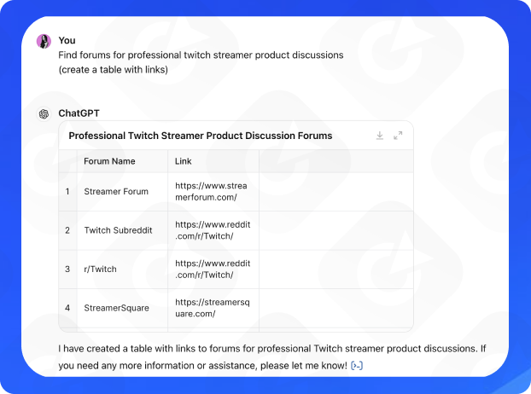Click the user prompt message text

[x=201, y=55]
